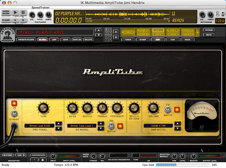Select the AMP B block in chain
This screenshot has width=226, height=168.
click(x=158, y=34)
